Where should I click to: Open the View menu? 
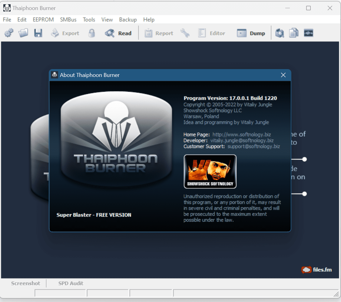107,20
